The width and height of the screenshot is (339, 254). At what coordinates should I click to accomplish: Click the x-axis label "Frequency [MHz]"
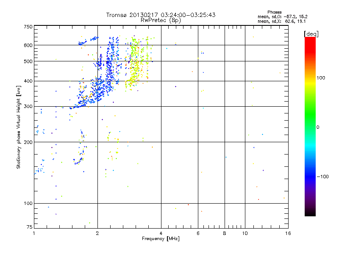click(x=161, y=239)
